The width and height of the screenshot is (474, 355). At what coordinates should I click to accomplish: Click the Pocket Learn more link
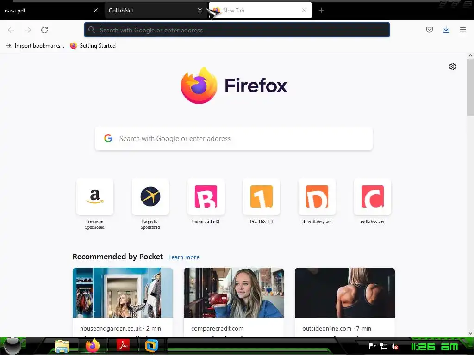184,257
